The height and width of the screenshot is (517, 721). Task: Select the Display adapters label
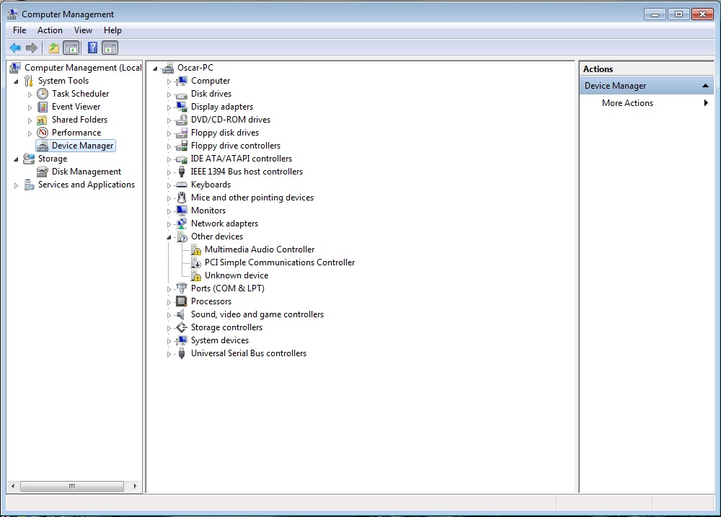click(221, 107)
